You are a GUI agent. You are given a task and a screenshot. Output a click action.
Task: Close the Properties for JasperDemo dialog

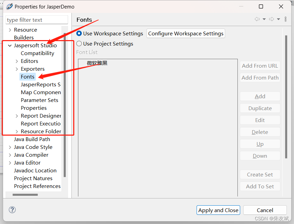coord(281,6)
